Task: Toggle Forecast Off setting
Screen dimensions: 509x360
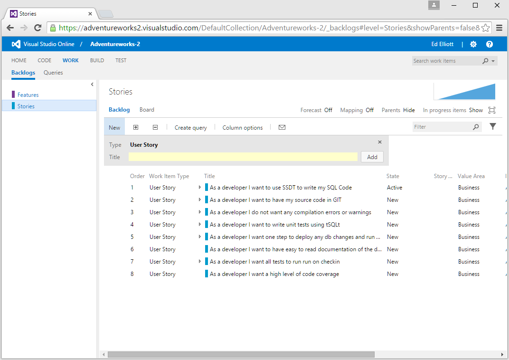Action: pos(328,110)
